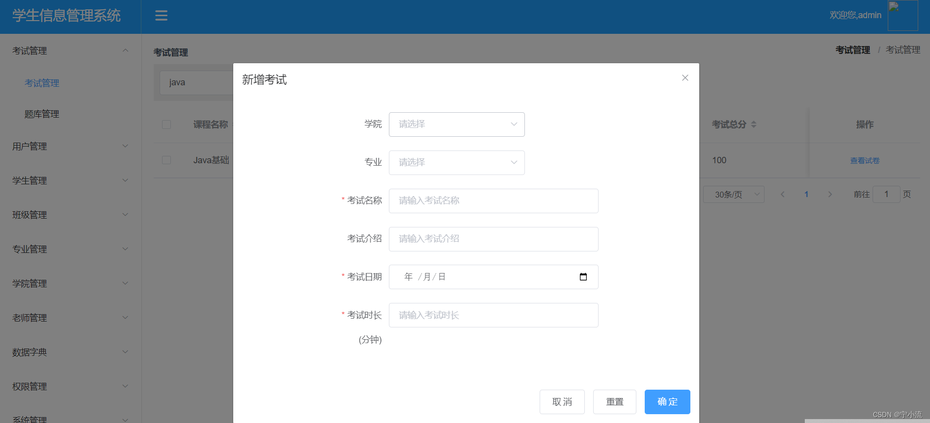Click the 欢迎您,admin text
The image size is (930, 423).
pyautogui.click(x=855, y=15)
